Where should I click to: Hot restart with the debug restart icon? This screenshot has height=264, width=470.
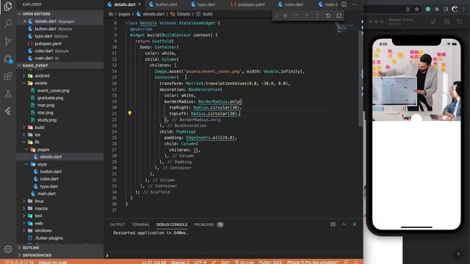[x=328, y=15]
